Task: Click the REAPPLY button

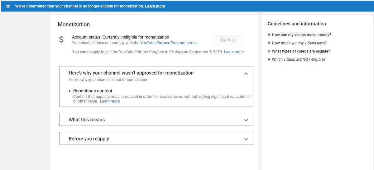Action: point(228,40)
